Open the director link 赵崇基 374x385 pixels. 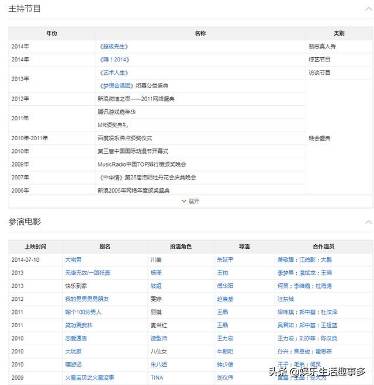(225, 299)
